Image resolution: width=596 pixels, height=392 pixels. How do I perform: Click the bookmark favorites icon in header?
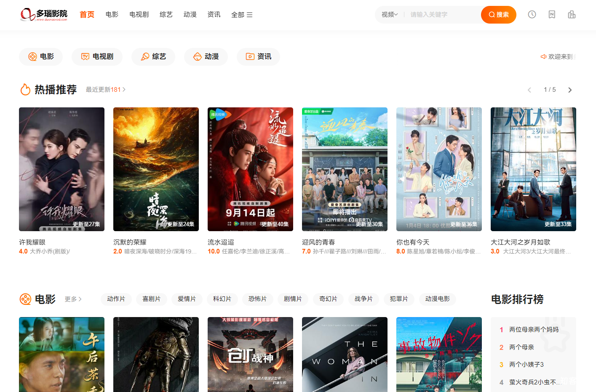[x=552, y=15]
